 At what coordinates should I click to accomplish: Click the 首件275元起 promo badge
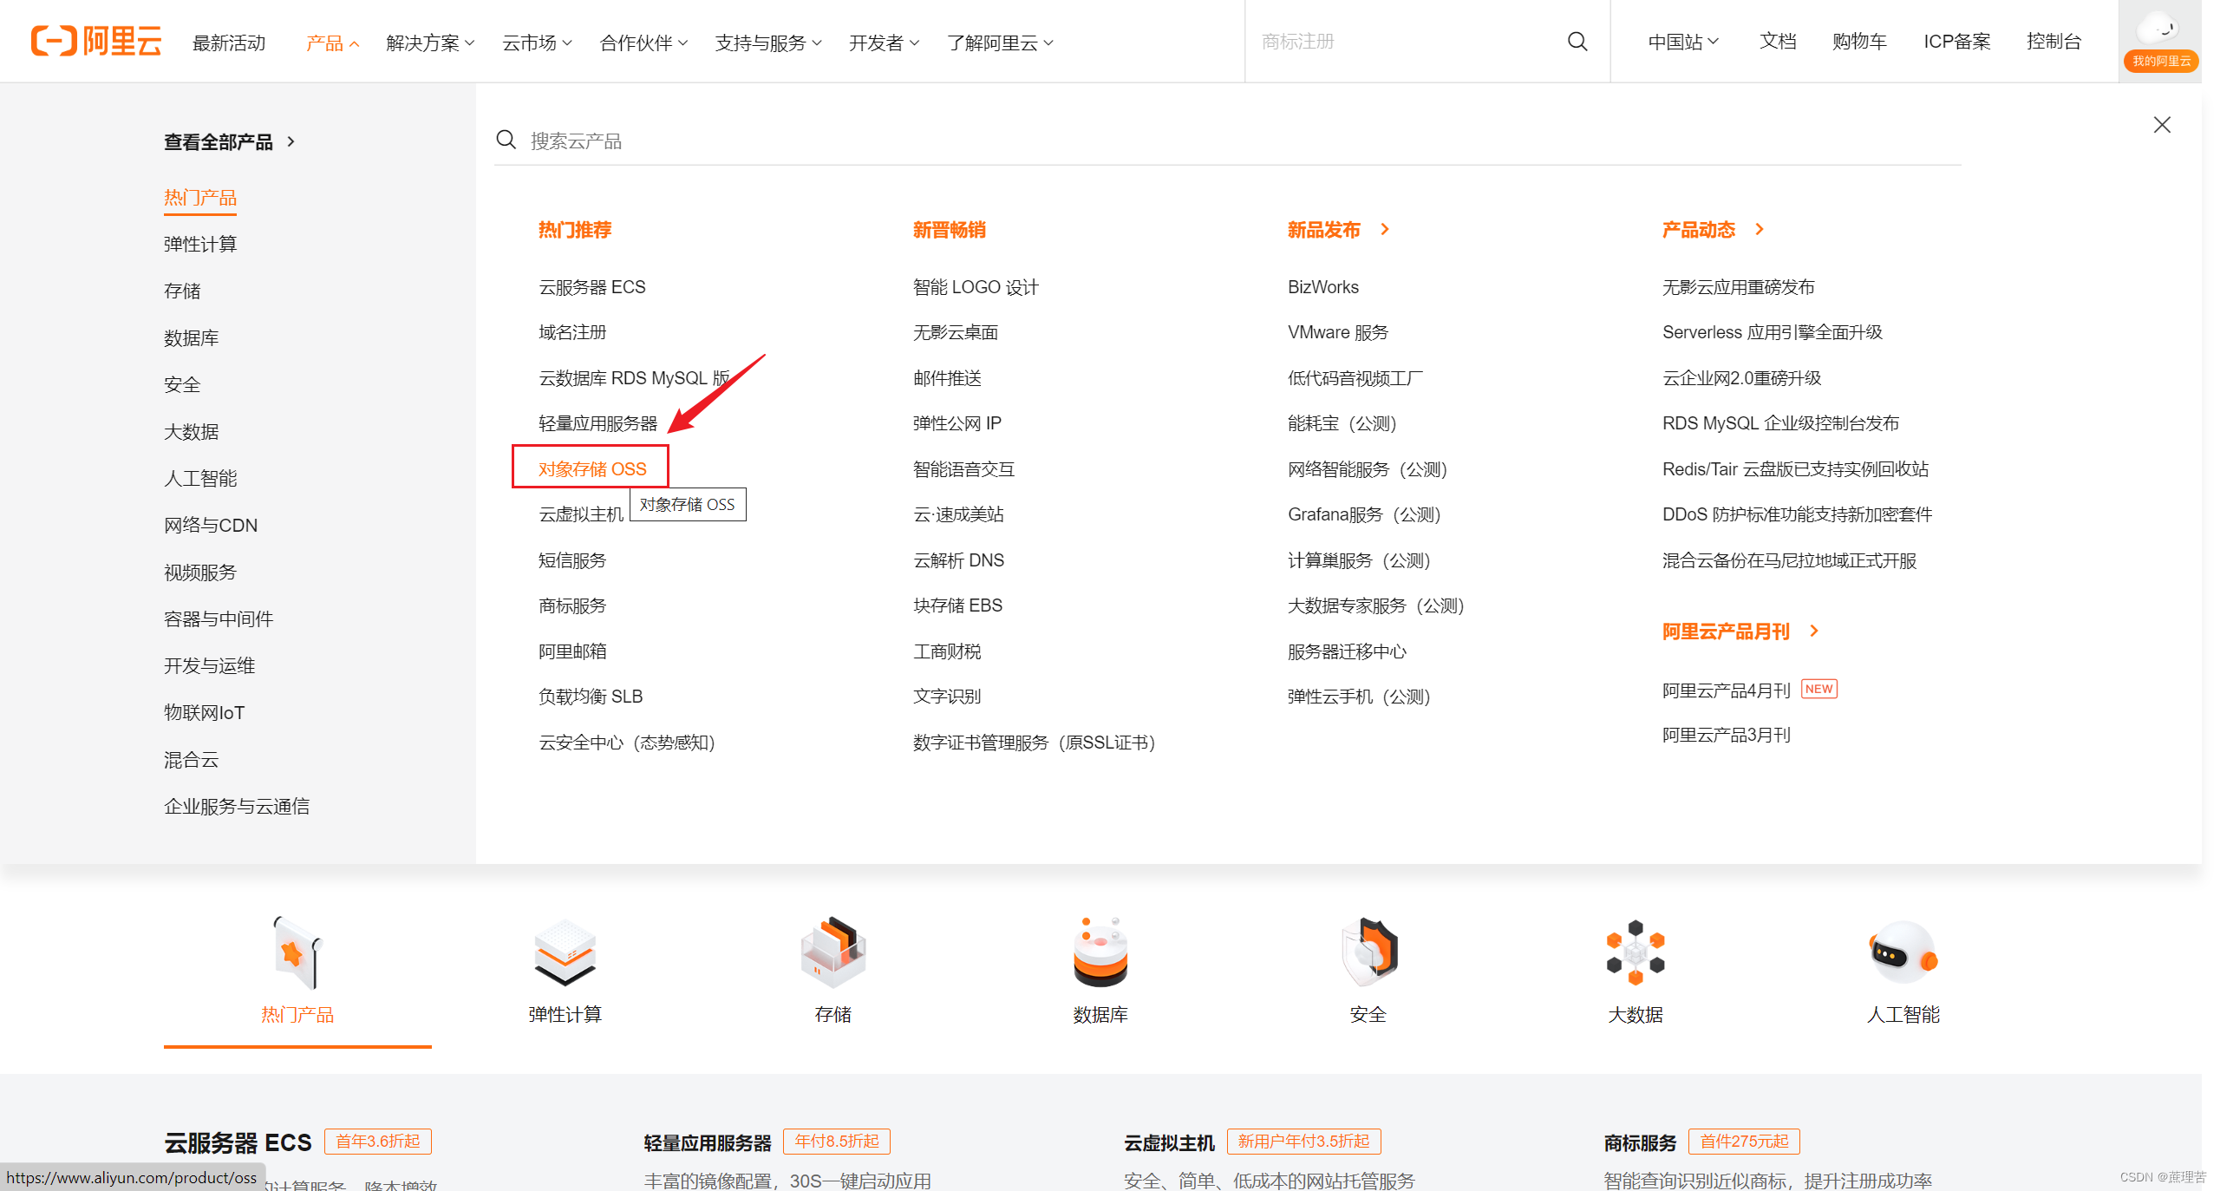1744,1141
